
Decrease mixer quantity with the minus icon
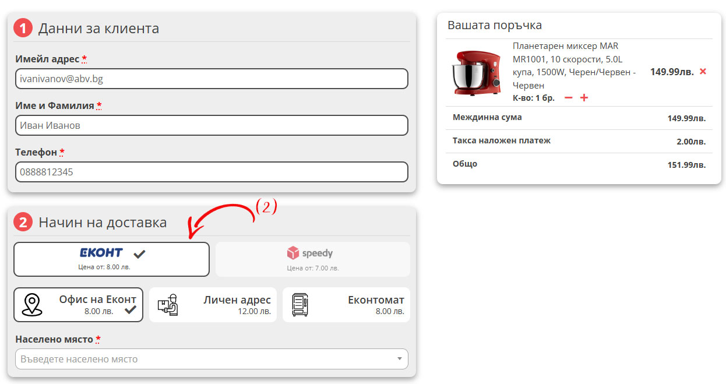(x=568, y=98)
